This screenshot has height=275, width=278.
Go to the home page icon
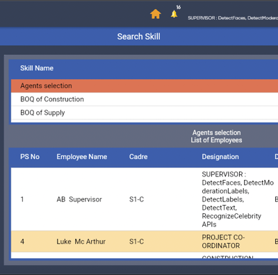tap(156, 14)
